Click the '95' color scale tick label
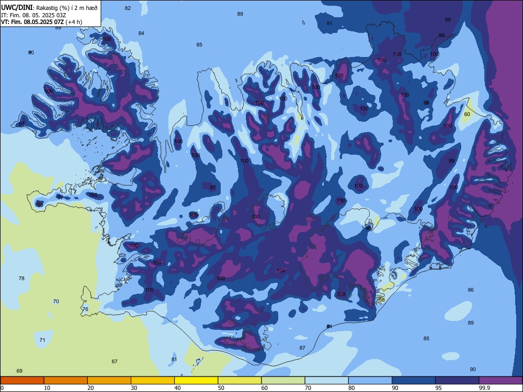 click(x=438, y=388)
